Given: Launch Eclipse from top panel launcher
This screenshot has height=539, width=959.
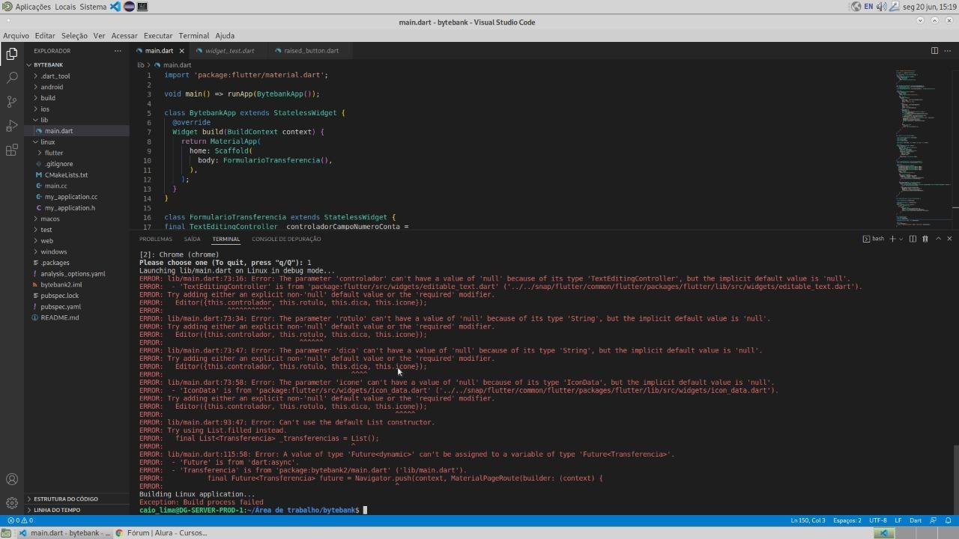Looking at the screenshot, I should pos(129,6).
